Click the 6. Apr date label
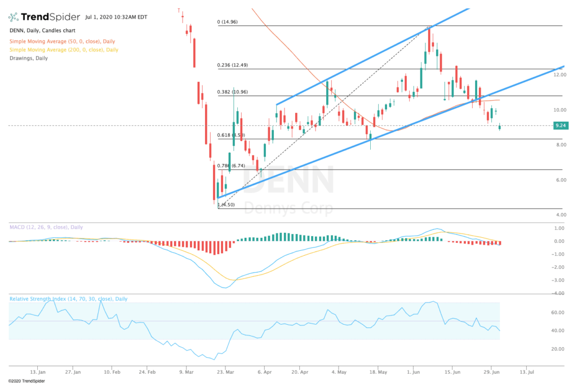The width and height of the screenshot is (577, 385). (265, 372)
